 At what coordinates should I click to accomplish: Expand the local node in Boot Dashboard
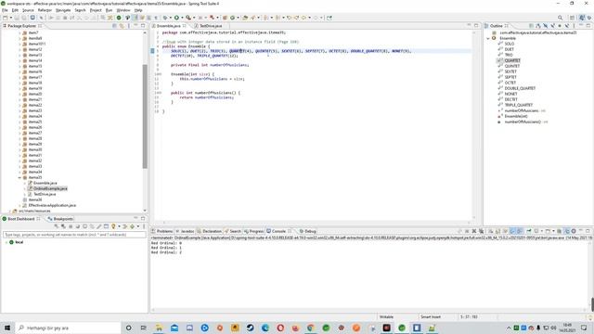click(x=6, y=242)
